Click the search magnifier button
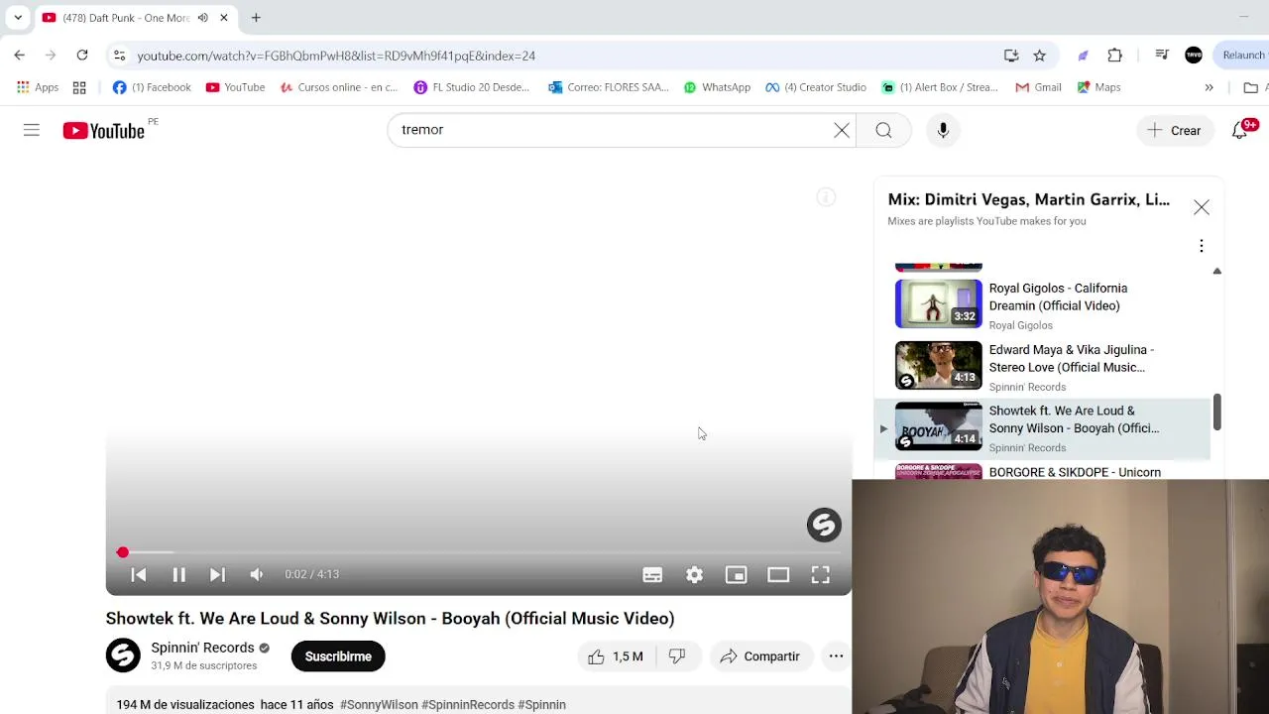 click(883, 130)
